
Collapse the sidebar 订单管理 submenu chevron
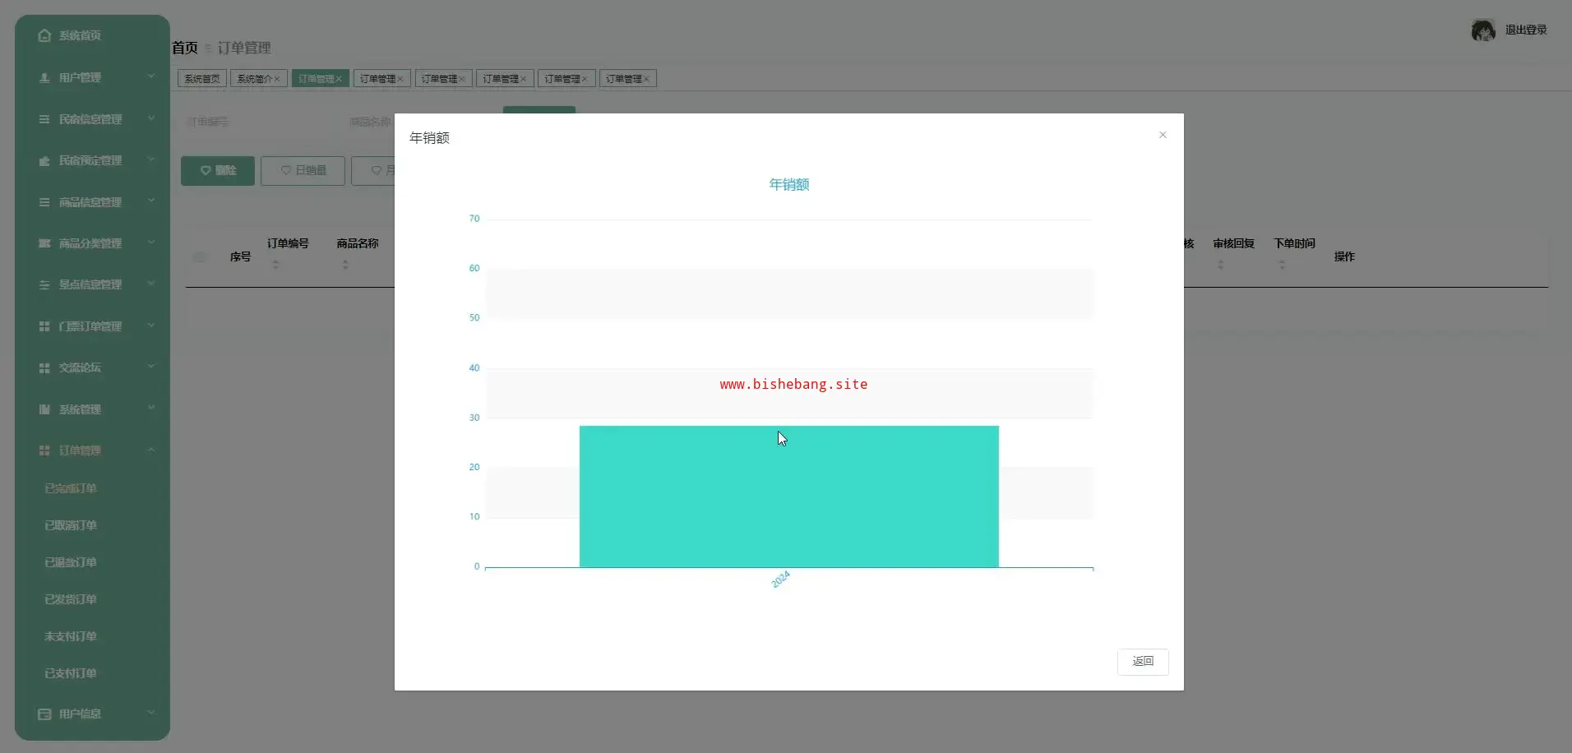pyautogui.click(x=151, y=450)
